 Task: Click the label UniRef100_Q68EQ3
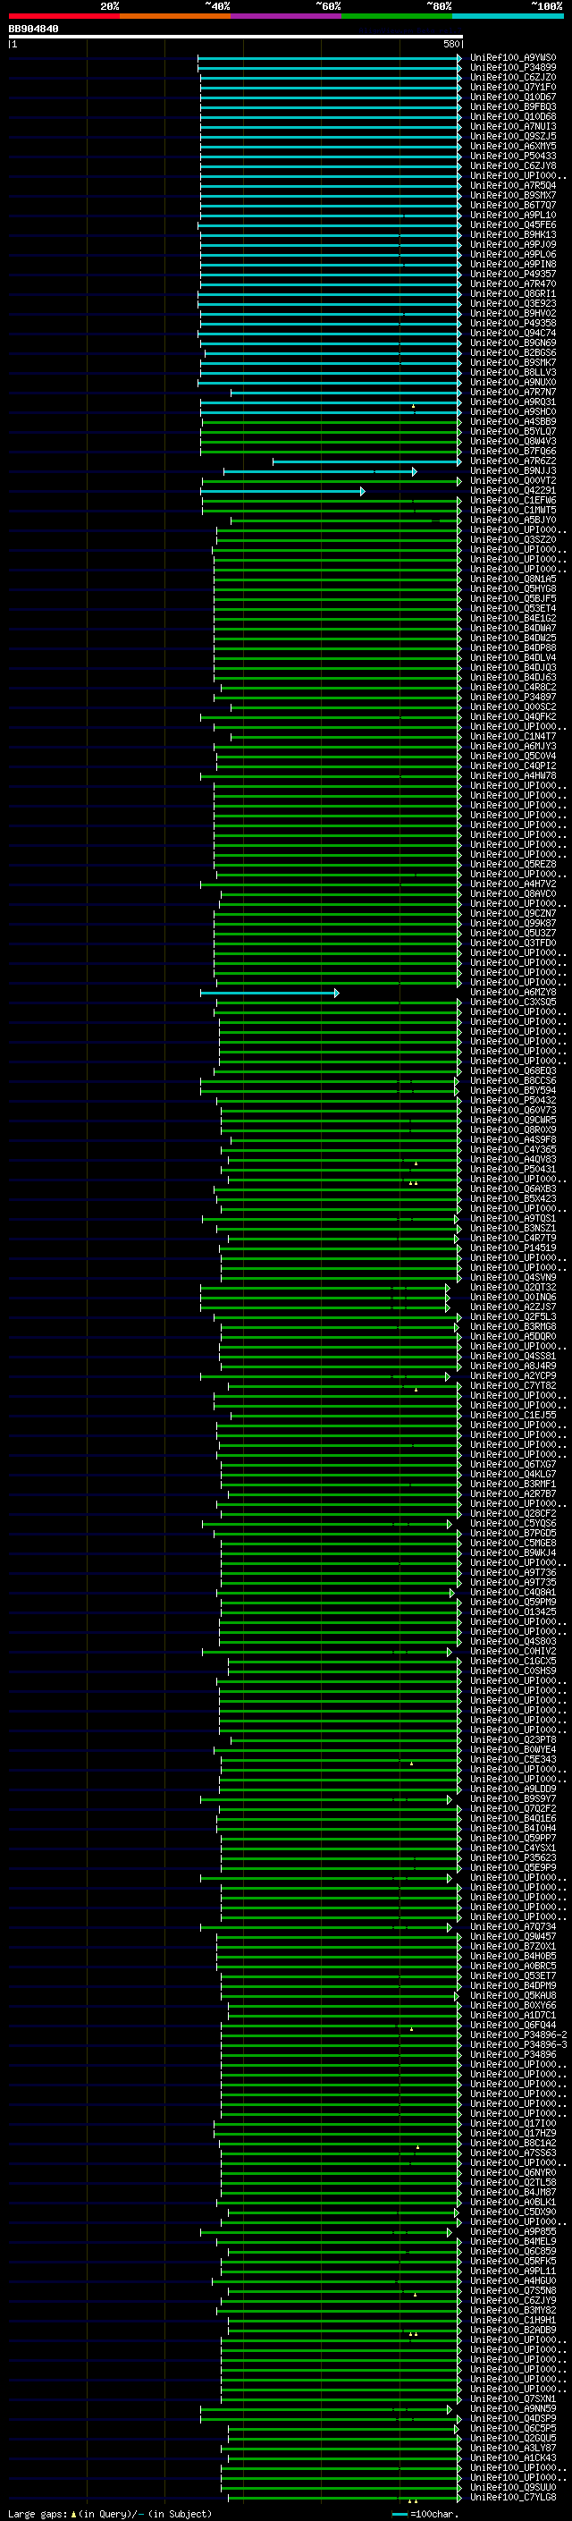[513, 1071]
